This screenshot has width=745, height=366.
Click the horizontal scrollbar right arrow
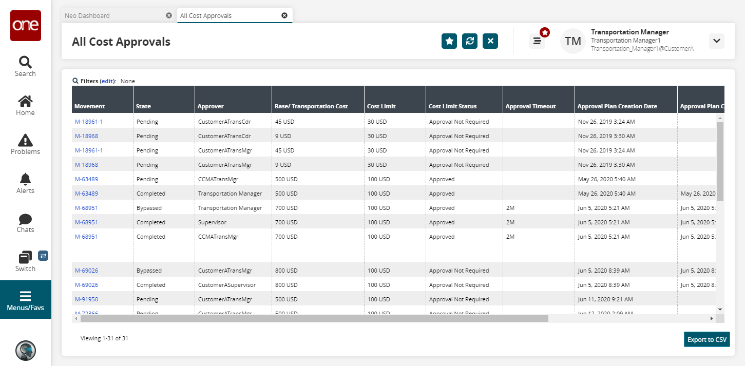tap(712, 319)
